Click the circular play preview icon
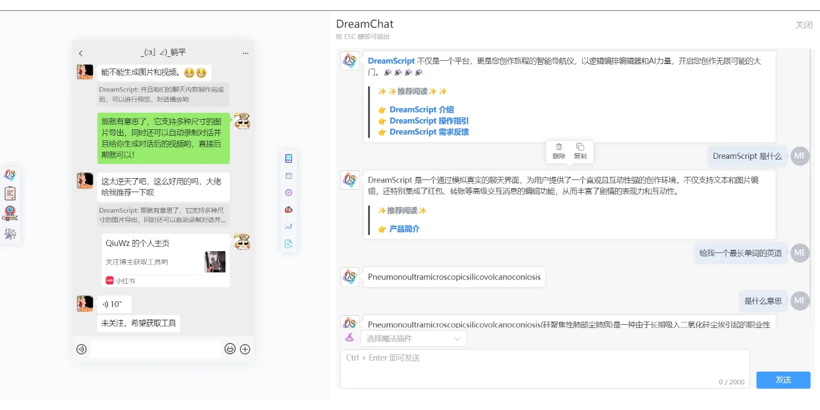Viewport: 820px width, 410px height. (288, 192)
